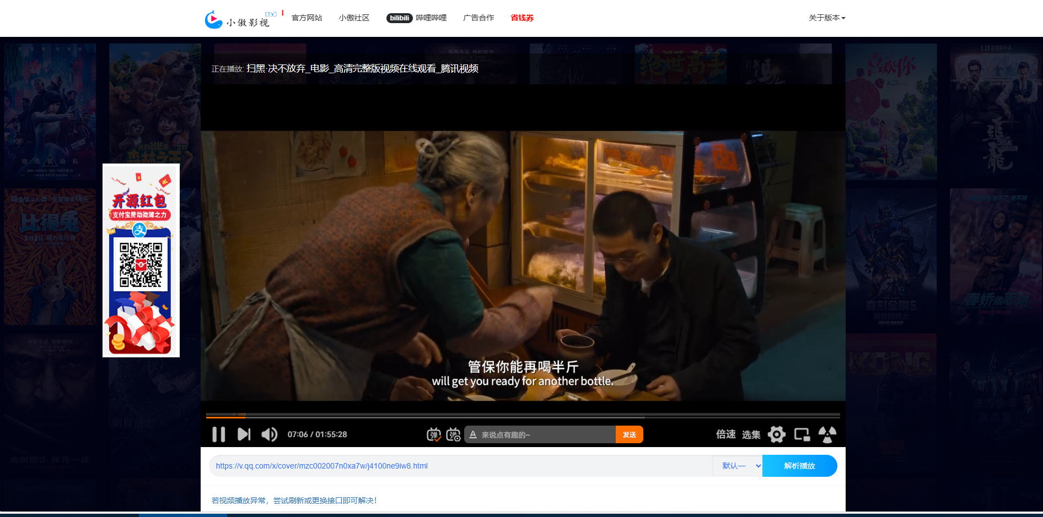Viewport: 1043px width, 517px height.
Task: Enable picture-in-picture mode
Action: click(x=802, y=435)
